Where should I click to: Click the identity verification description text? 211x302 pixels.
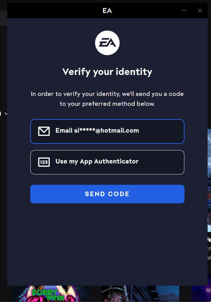107,99
